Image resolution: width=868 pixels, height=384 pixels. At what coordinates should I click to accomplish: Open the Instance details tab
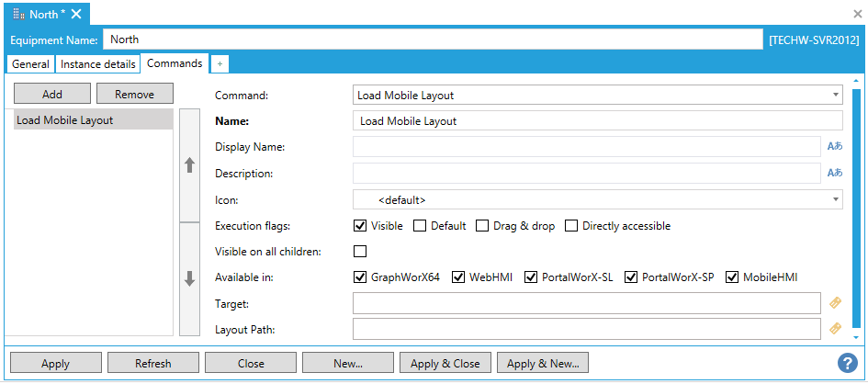coord(98,64)
